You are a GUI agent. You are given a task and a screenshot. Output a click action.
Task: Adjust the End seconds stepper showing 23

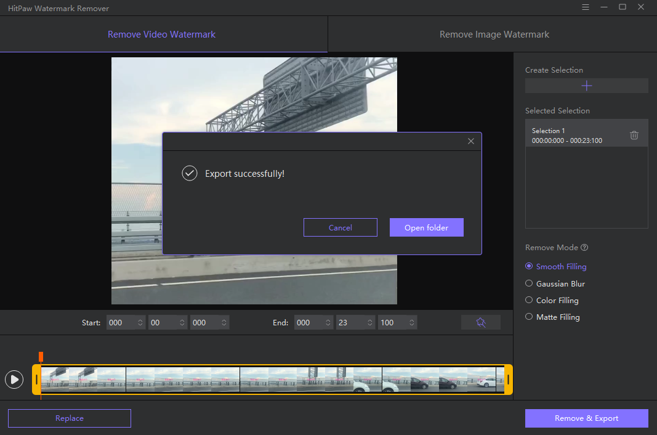pyautogui.click(x=369, y=322)
